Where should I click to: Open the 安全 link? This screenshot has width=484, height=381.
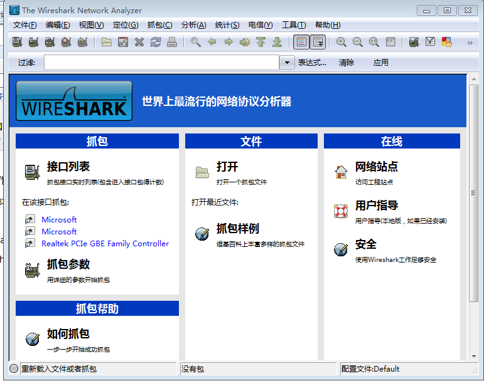coord(366,244)
